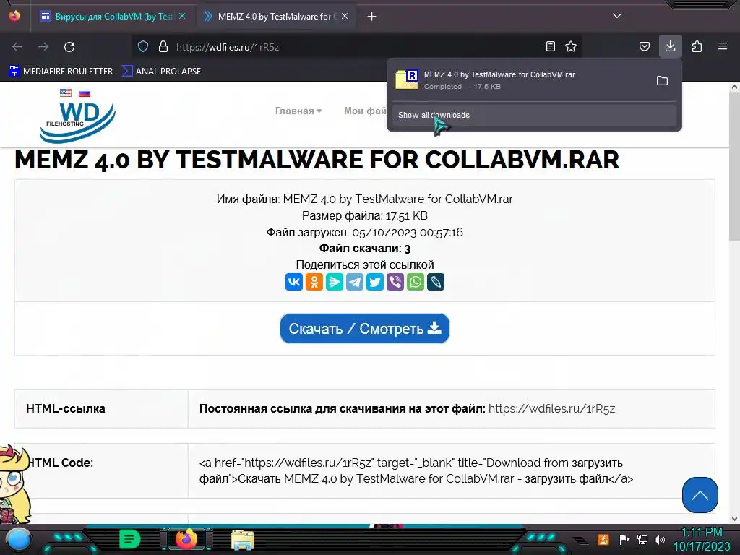
Task: Open the tracking protection shield icon
Action: click(x=143, y=46)
